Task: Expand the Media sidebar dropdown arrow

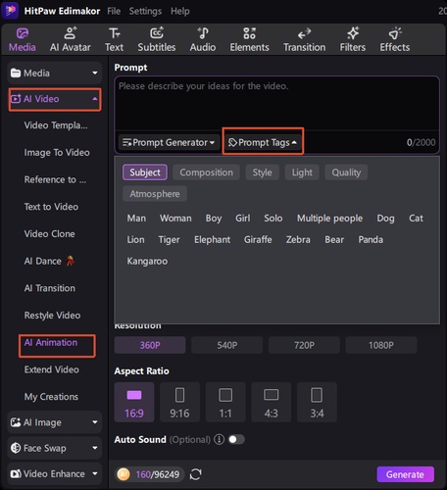Action: click(95, 73)
